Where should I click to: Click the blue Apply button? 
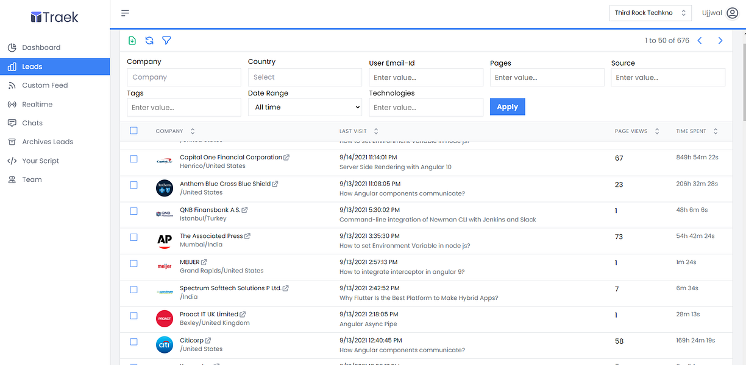507,106
